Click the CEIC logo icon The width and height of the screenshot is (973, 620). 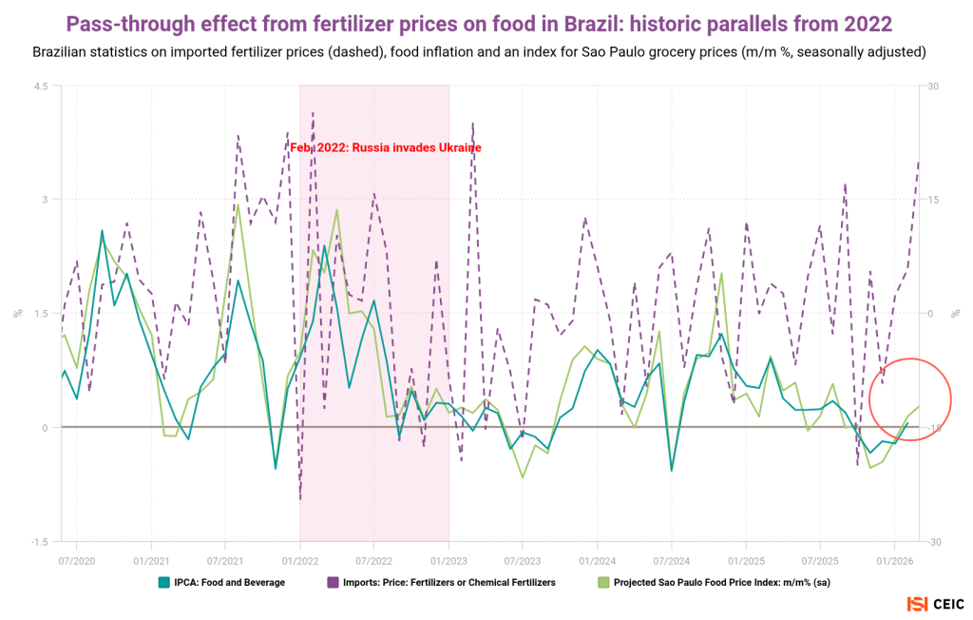coord(917,604)
